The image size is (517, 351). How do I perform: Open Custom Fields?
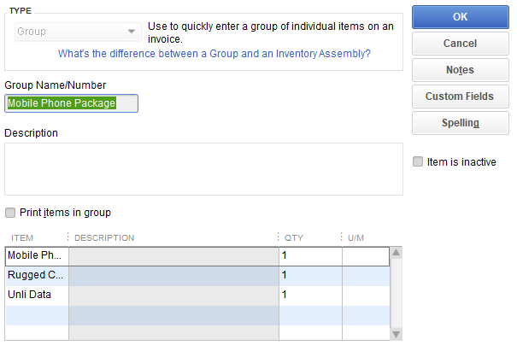pos(460,97)
